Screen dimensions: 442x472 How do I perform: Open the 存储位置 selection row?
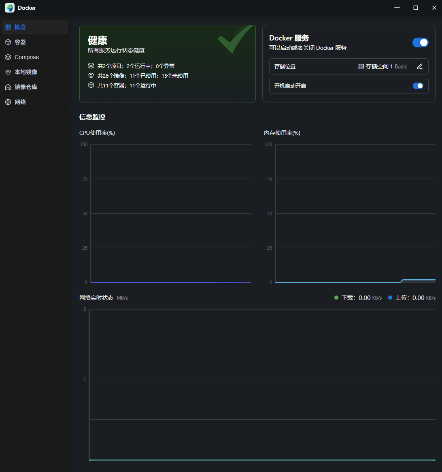[x=349, y=66]
